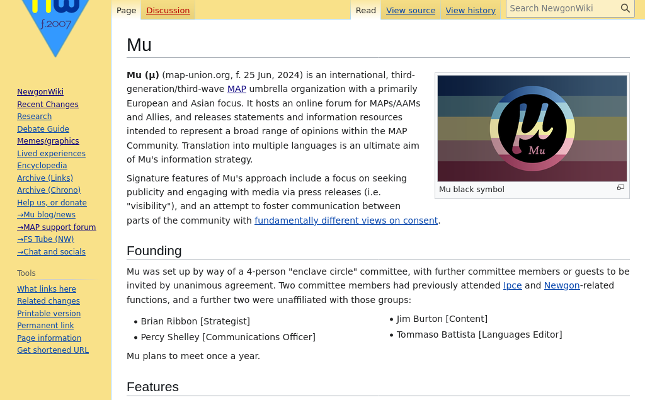Image resolution: width=645 pixels, height=400 pixels.
Task: Click Percy Shelley [Communications Officer] item
Action: tap(228, 337)
